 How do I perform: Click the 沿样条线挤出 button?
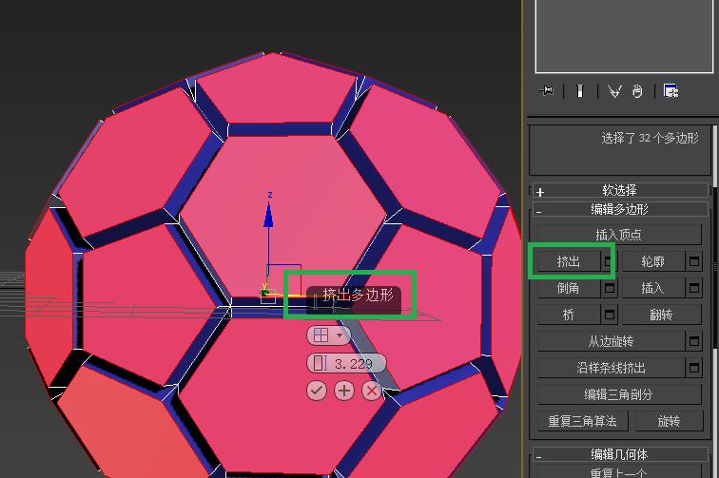pyautogui.click(x=612, y=368)
